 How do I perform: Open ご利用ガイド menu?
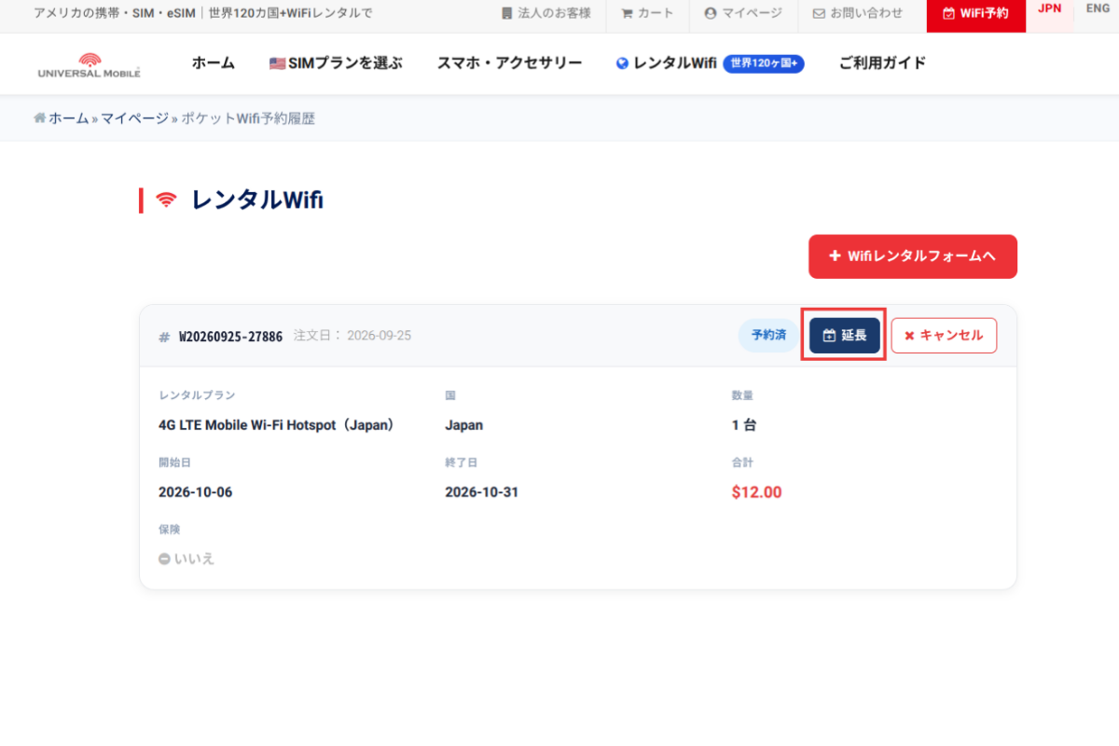[882, 63]
